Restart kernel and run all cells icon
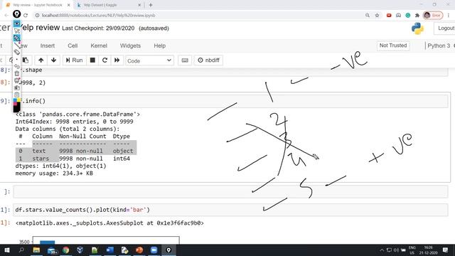Image resolution: width=455 pixels, height=256 pixels. click(x=117, y=60)
